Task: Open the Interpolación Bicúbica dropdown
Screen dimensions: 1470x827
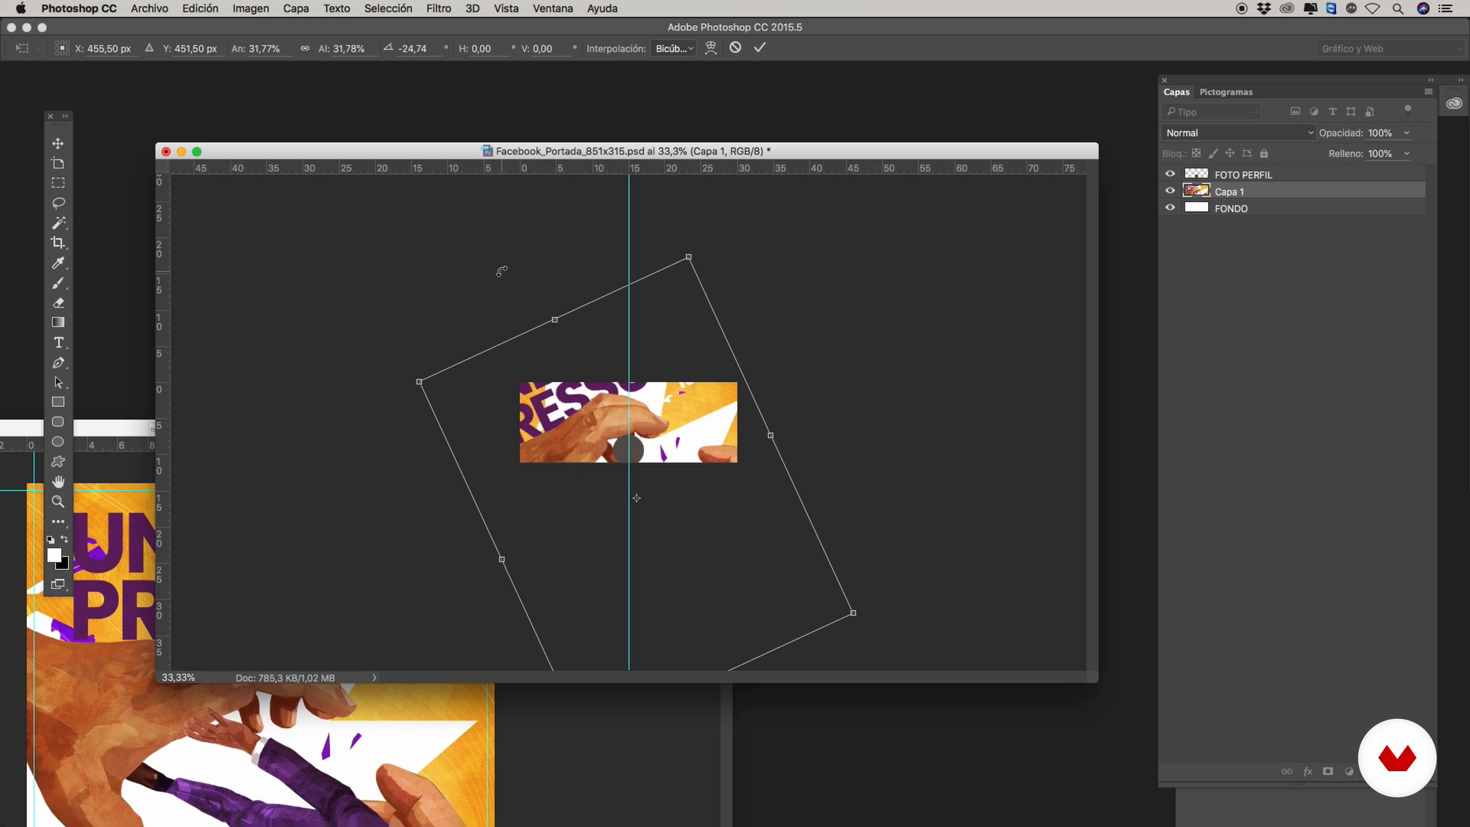Action: [x=675, y=48]
